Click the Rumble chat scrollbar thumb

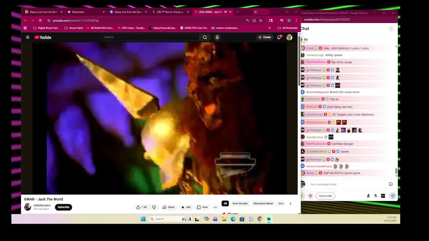(x=396, y=171)
